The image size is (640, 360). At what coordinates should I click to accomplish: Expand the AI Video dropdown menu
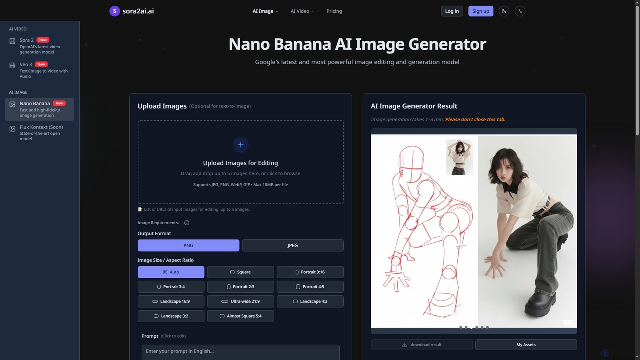302,11
